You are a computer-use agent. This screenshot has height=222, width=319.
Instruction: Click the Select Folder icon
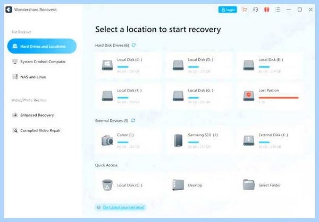tap(249, 185)
